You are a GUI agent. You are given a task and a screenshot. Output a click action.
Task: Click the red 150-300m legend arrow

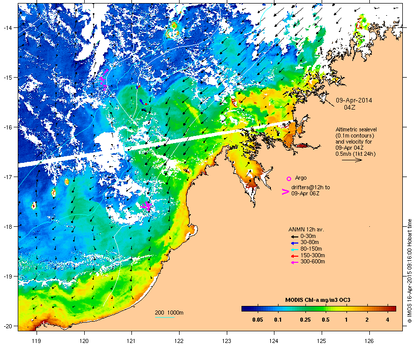tap(294, 256)
